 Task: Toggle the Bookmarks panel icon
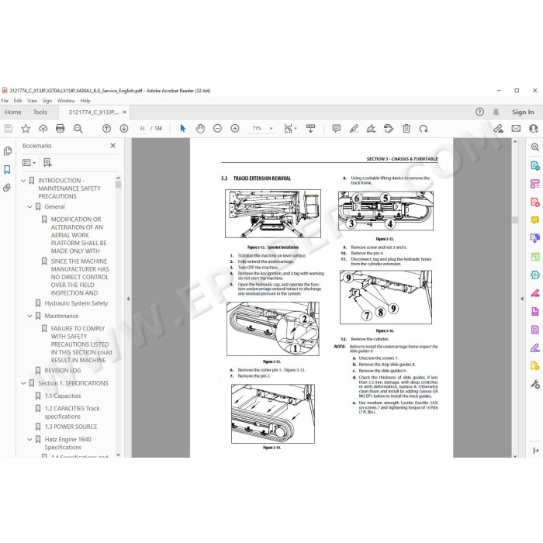point(7,170)
